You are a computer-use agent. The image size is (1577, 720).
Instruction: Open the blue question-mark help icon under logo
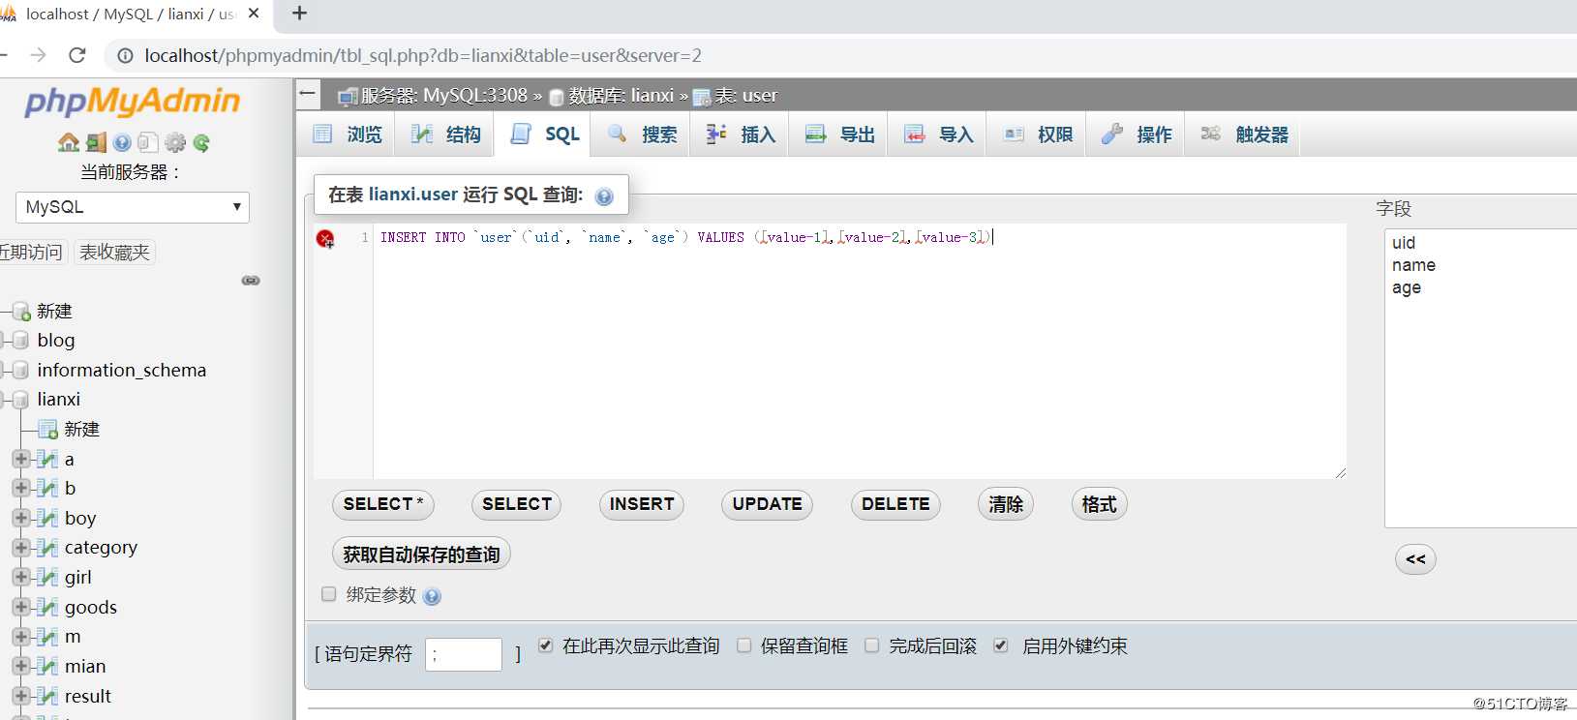tap(122, 143)
